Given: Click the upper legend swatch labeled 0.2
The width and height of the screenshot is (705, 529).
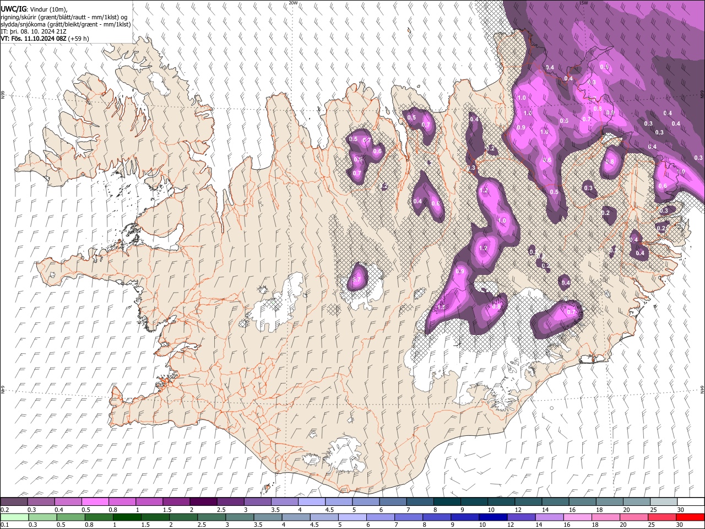Looking at the screenshot, I should [14, 501].
